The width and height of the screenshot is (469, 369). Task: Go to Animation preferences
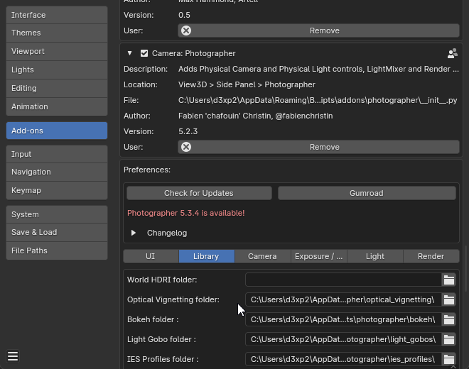57,106
